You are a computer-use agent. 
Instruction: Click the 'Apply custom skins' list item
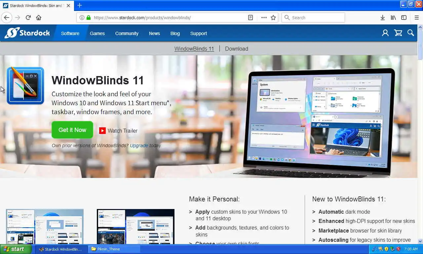(x=241, y=215)
